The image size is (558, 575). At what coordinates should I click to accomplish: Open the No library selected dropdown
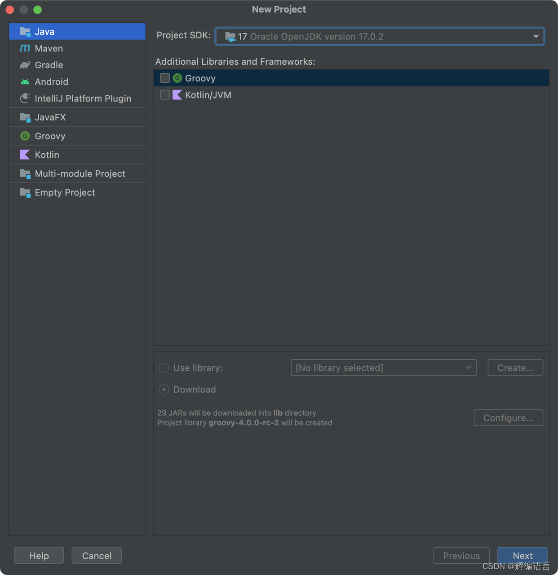coord(383,368)
